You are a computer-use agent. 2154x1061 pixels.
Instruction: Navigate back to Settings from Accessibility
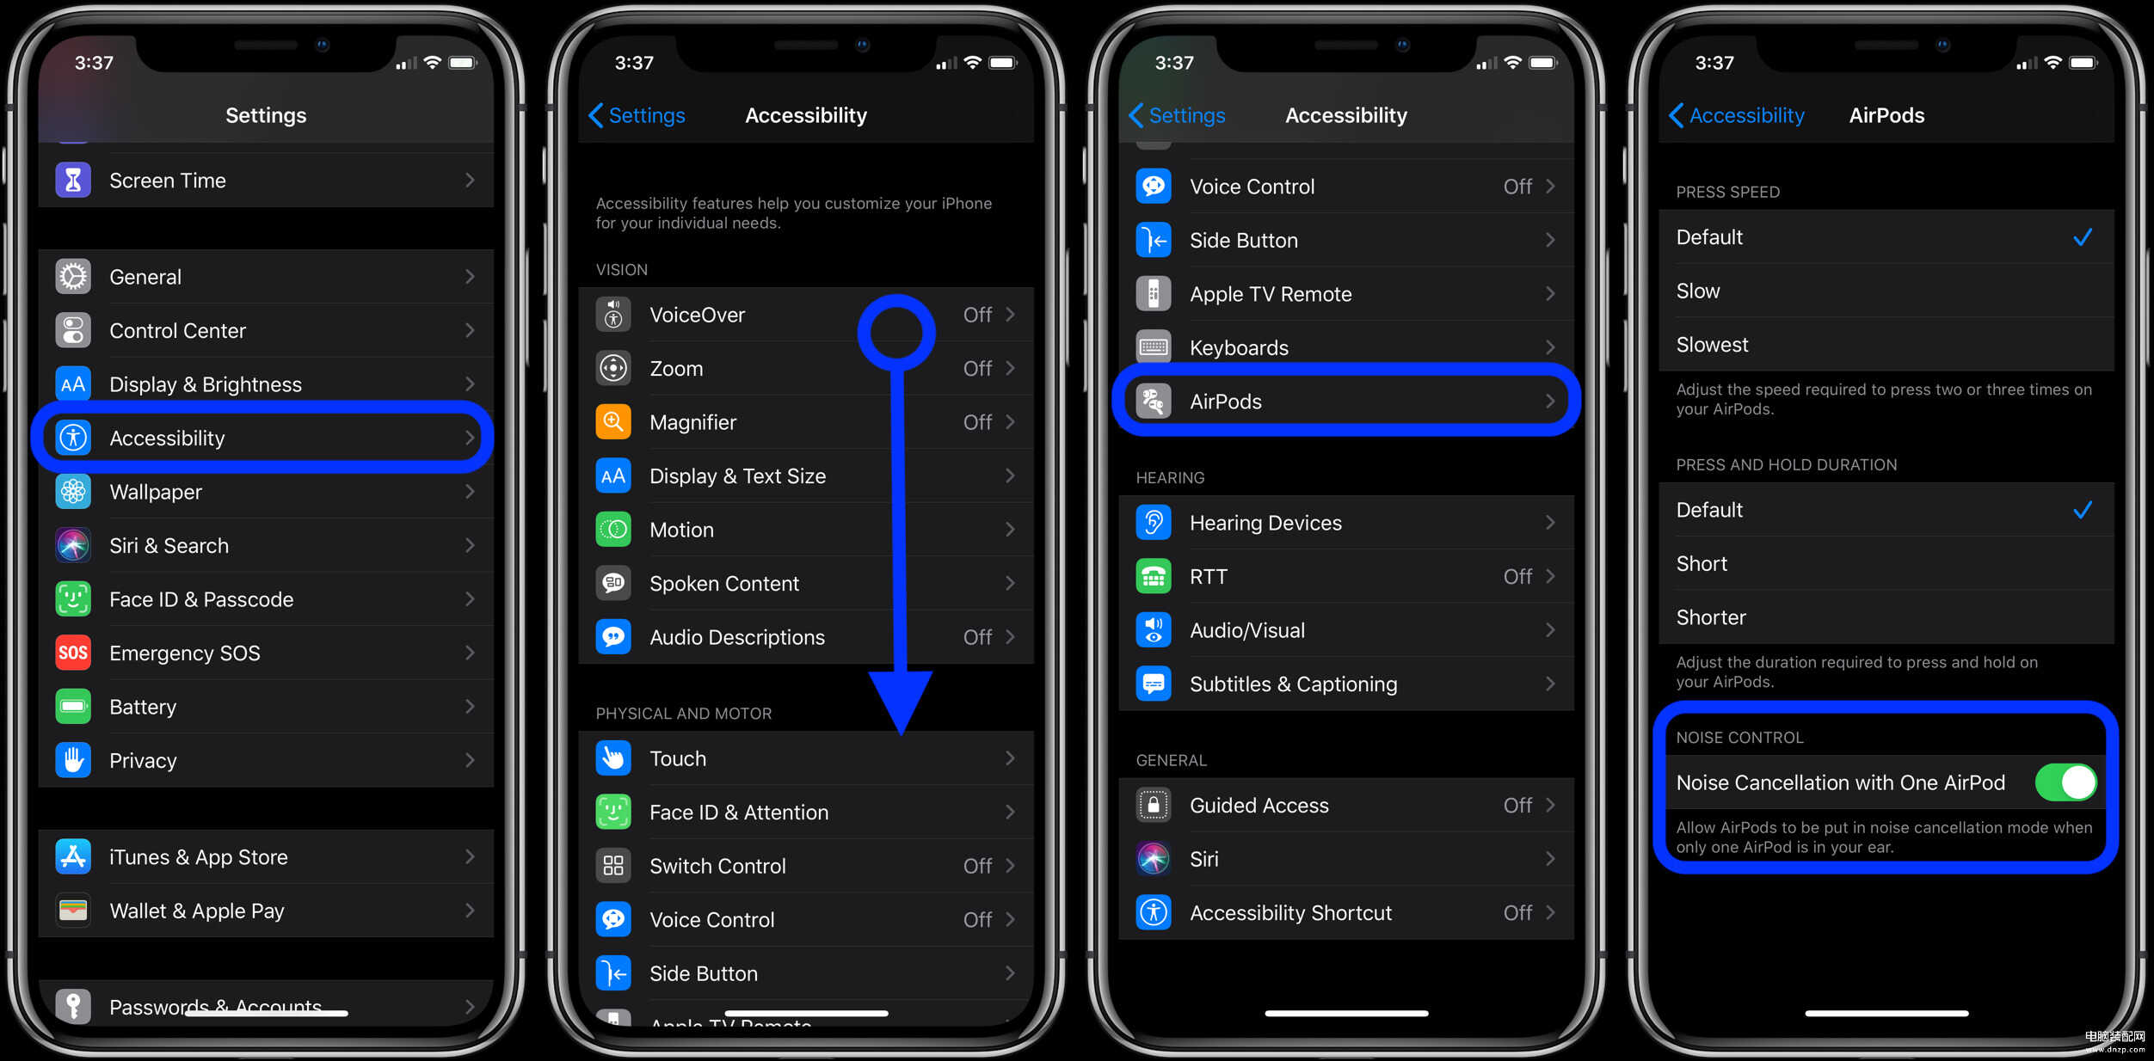631,113
